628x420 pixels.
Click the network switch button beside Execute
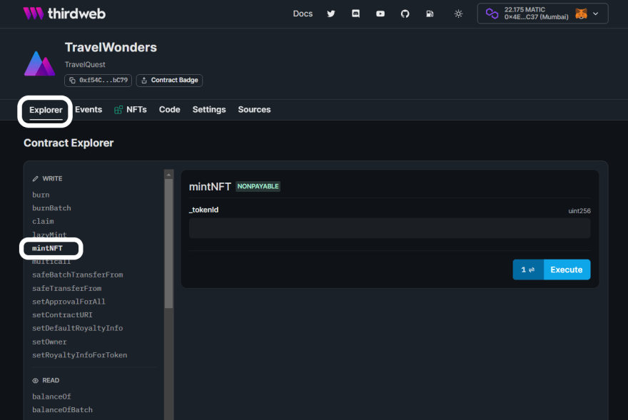528,270
